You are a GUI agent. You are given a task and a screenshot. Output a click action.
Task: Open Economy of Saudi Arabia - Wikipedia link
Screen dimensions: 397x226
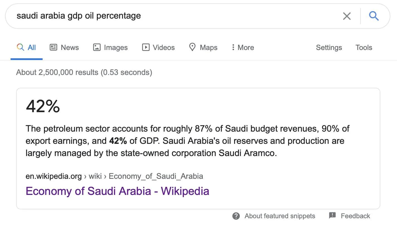(117, 191)
